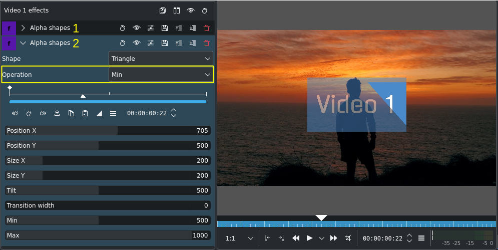Select the Alpha shapes 2 effect thumbnail
This screenshot has height=250, width=498.
pyautogui.click(x=9, y=43)
